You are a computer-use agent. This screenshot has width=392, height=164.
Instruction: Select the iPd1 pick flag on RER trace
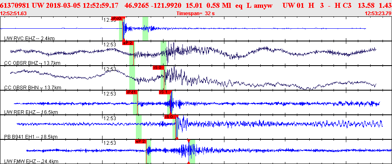(x=132, y=92)
